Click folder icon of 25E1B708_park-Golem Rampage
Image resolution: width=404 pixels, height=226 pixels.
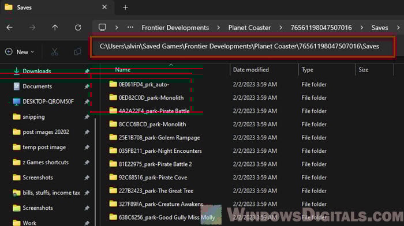pyautogui.click(x=113, y=137)
